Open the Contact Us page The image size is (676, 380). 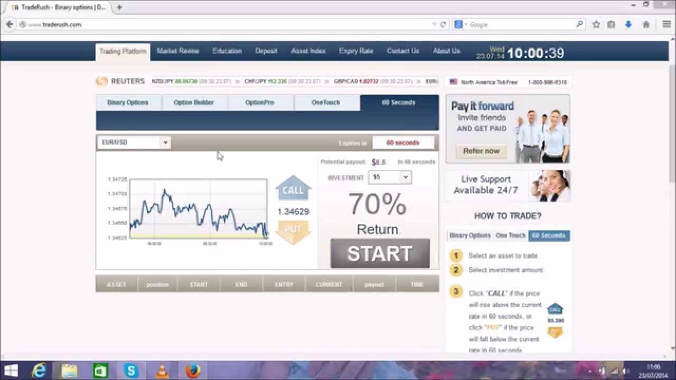click(x=403, y=51)
